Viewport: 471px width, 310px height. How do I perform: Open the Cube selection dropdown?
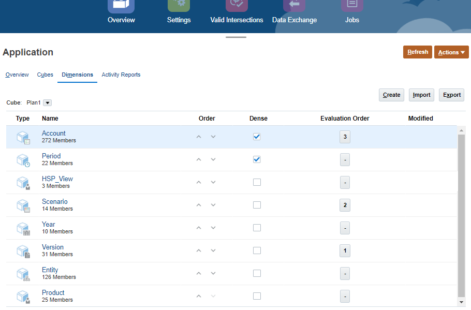[48, 102]
